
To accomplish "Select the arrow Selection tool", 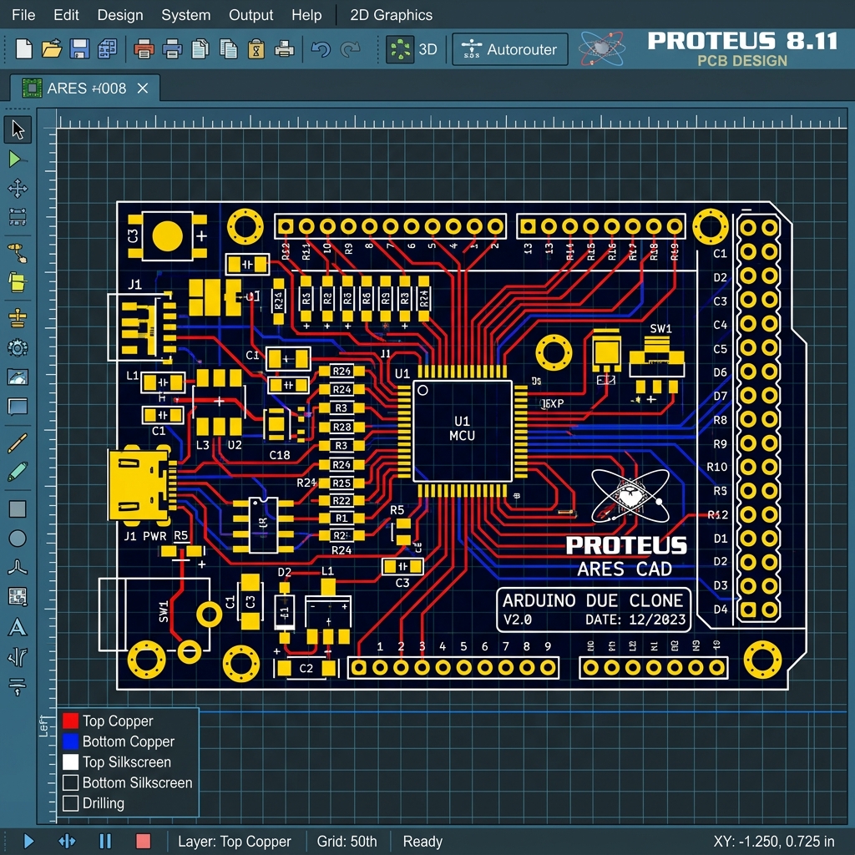I will click(x=18, y=129).
